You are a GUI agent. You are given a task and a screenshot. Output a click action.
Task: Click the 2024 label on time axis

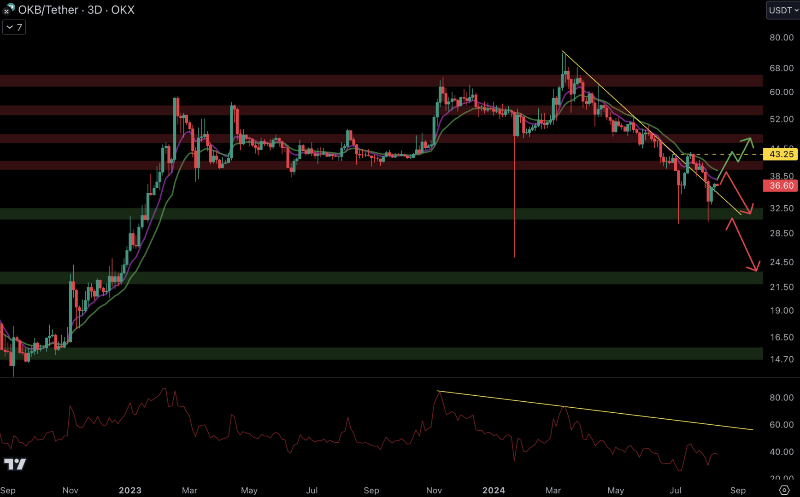point(493,490)
